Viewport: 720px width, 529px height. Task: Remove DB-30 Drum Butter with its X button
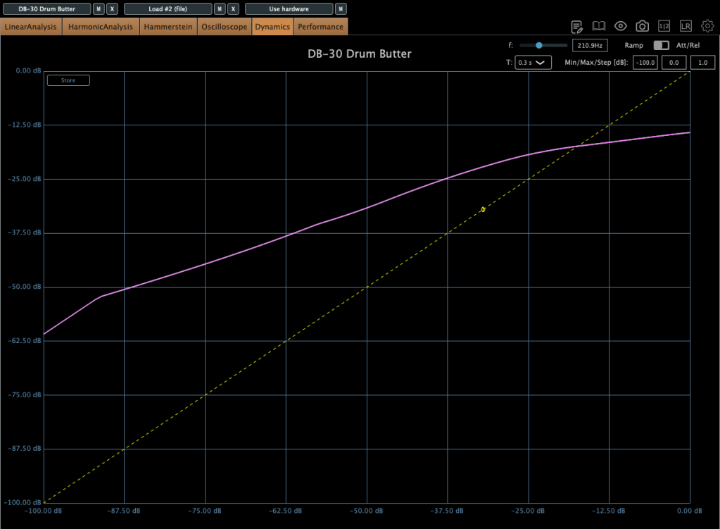(x=112, y=9)
